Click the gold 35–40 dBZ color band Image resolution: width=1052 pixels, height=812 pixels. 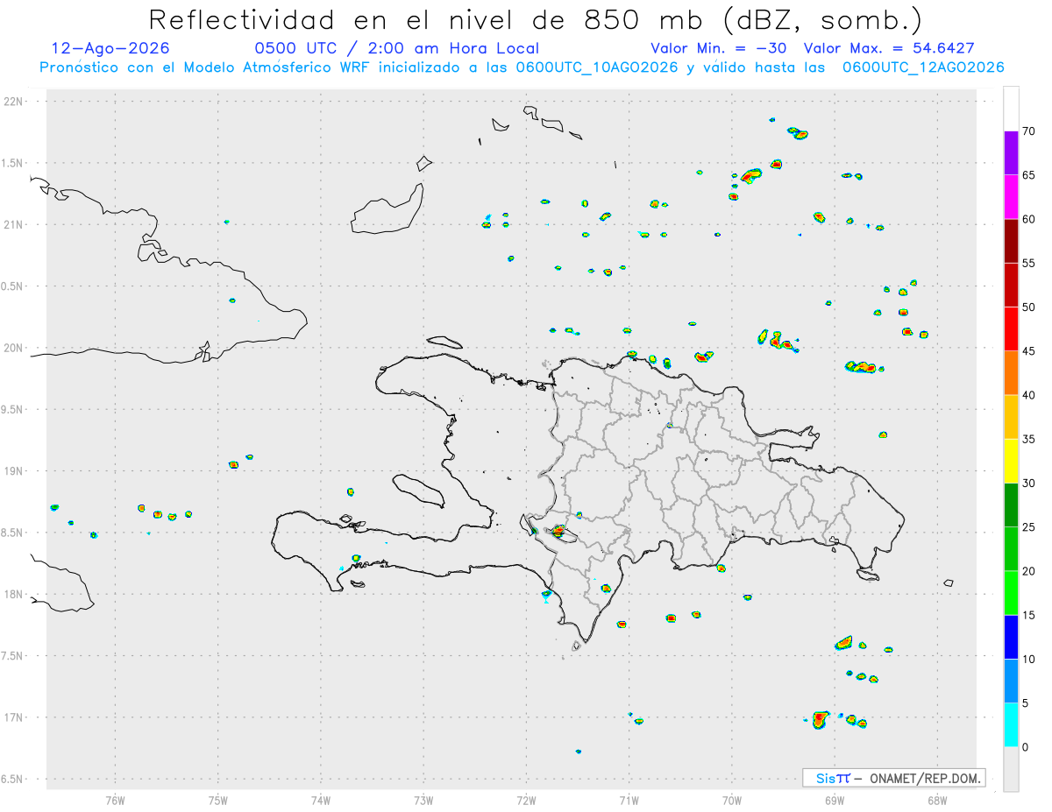pos(1011,417)
